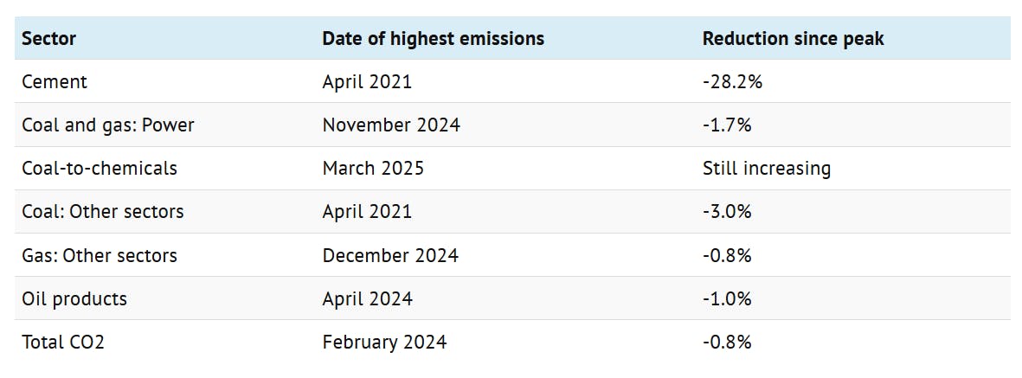Click the Still increasing cell

tap(767, 169)
